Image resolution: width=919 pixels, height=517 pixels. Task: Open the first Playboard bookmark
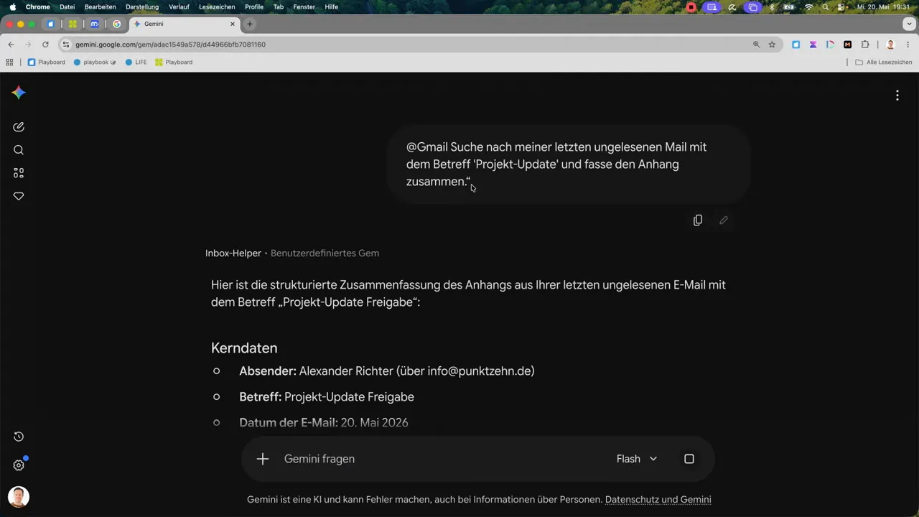pos(46,62)
